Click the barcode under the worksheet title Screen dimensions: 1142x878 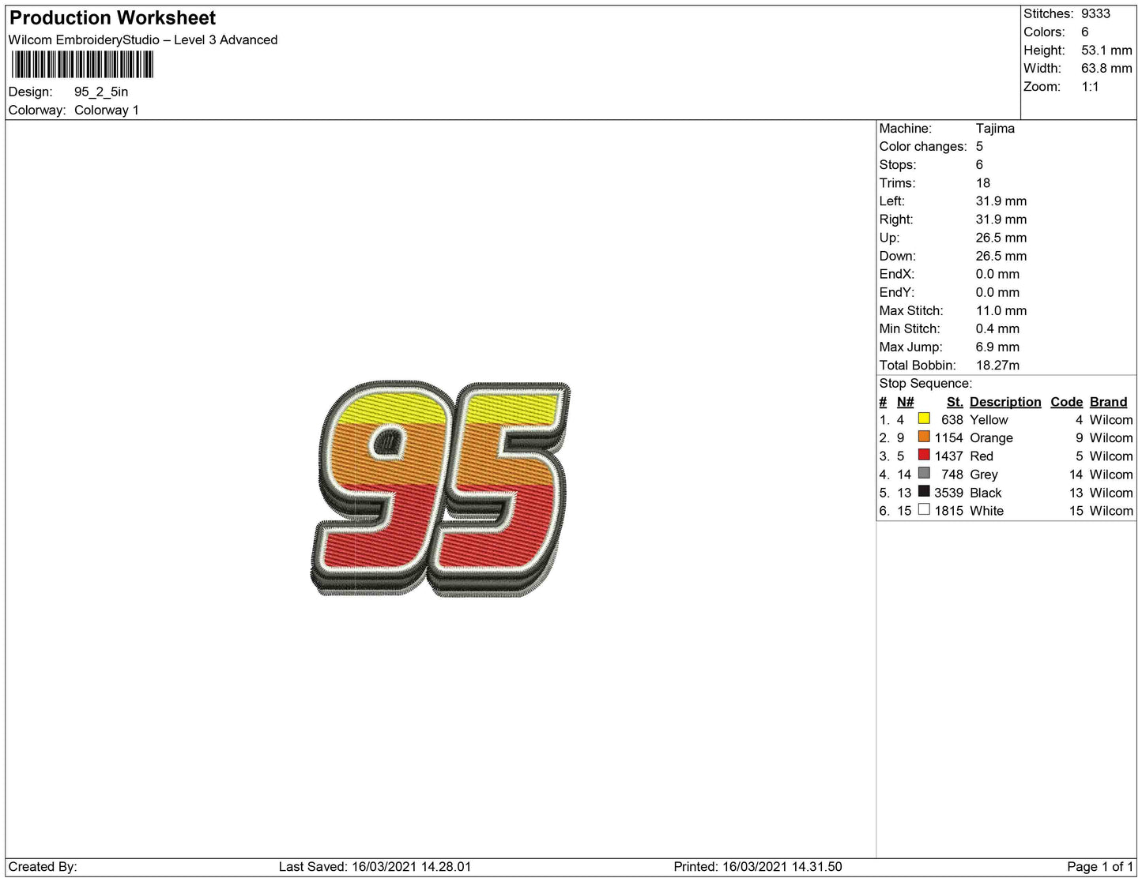82,65
